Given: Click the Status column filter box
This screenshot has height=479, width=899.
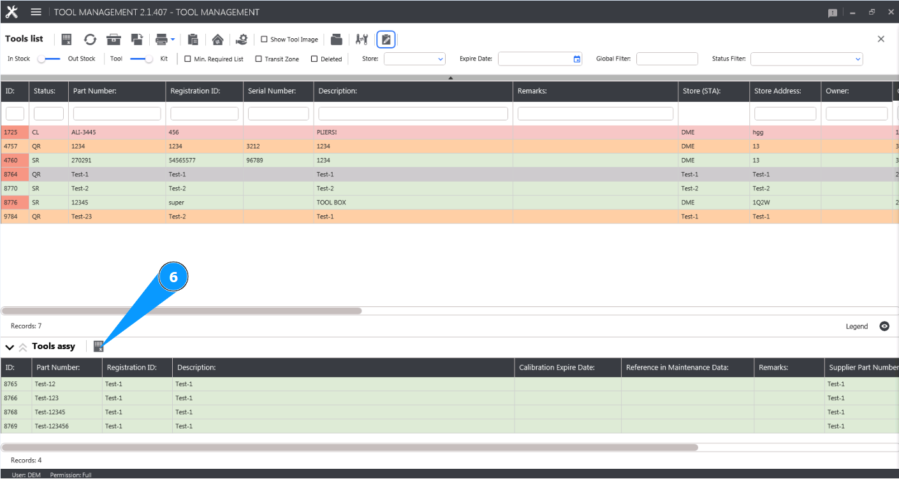Looking at the screenshot, I should 48,113.
